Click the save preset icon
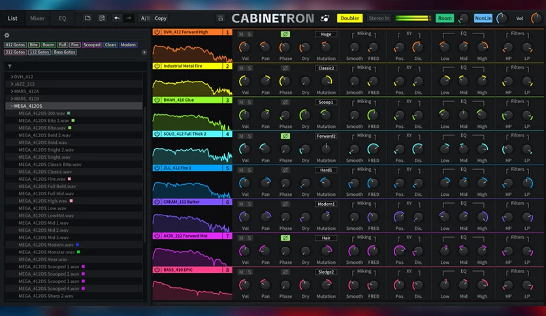The width and height of the screenshot is (546, 316). pyautogui.click(x=102, y=18)
